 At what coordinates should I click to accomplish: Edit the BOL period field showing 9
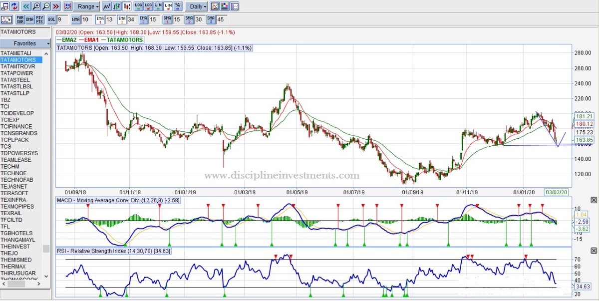point(62,19)
